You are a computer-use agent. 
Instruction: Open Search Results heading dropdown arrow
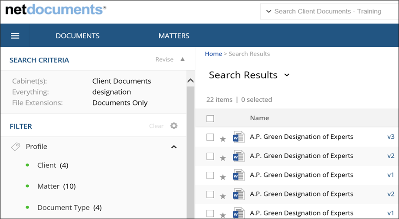click(287, 75)
